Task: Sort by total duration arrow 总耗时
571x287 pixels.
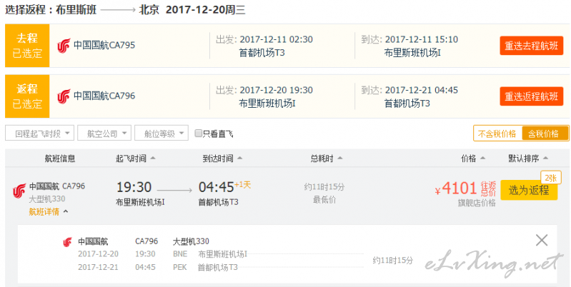Action: point(339,158)
